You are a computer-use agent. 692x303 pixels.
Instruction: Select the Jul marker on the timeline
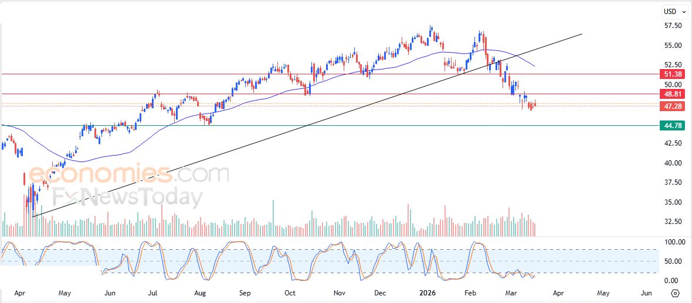154,292
